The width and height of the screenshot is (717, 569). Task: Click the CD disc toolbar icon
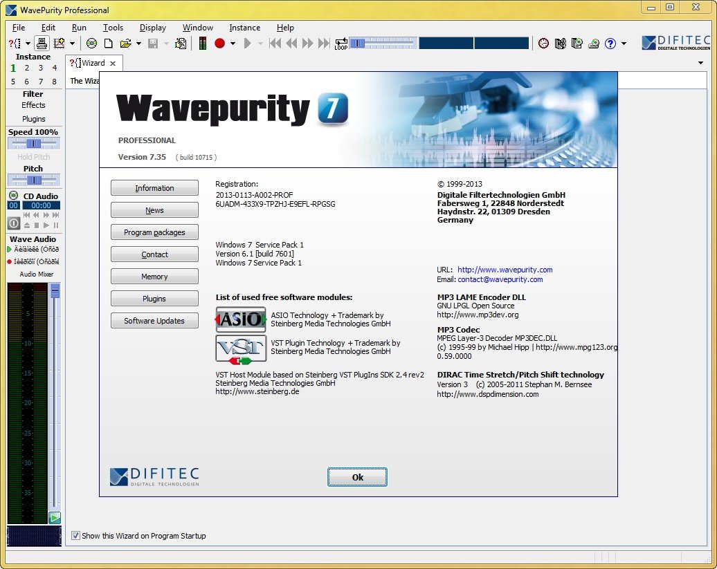[x=92, y=44]
